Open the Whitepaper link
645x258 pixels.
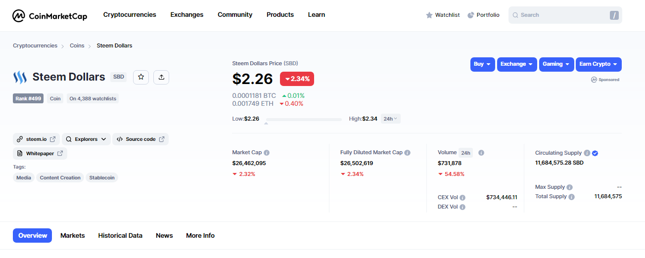[40, 154]
